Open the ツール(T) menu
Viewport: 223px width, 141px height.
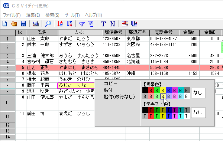pos(72,15)
